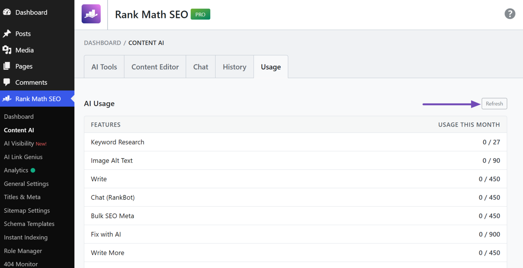The height and width of the screenshot is (268, 523).
Task: Click the Posts pin icon
Action: pyautogui.click(x=7, y=34)
